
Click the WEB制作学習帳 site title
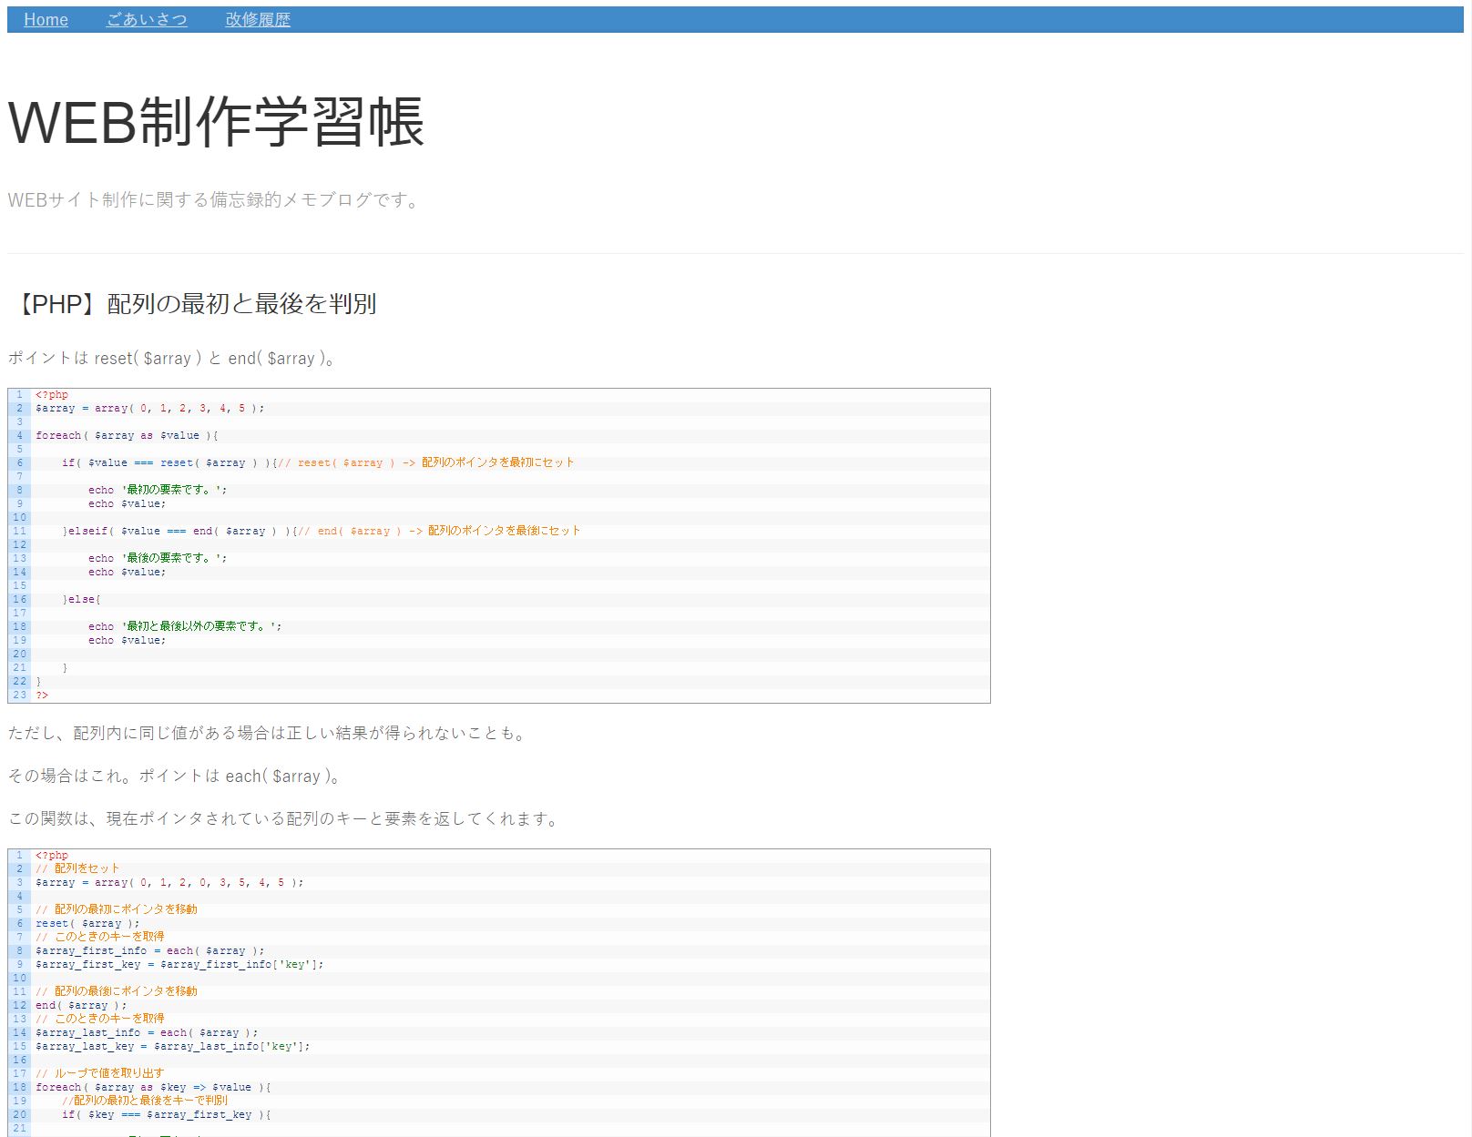(x=216, y=122)
